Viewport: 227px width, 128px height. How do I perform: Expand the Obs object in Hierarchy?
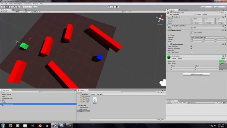pyautogui.click(x=1, y=100)
